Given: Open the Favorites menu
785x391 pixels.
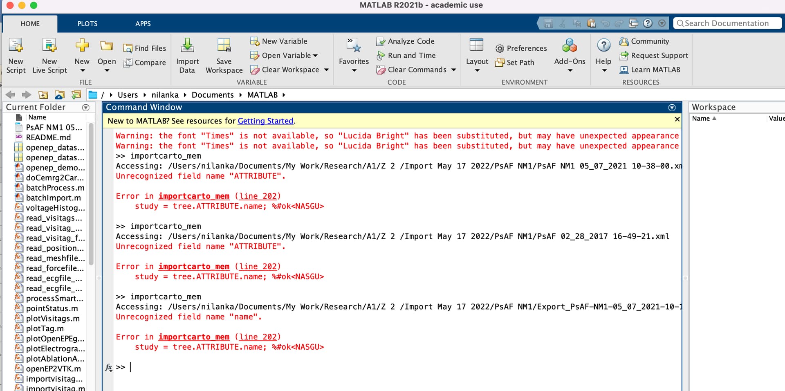Looking at the screenshot, I should point(354,56).
